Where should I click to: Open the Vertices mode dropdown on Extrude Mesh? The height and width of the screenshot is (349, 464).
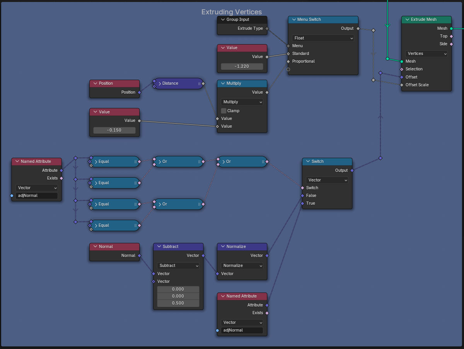click(426, 53)
